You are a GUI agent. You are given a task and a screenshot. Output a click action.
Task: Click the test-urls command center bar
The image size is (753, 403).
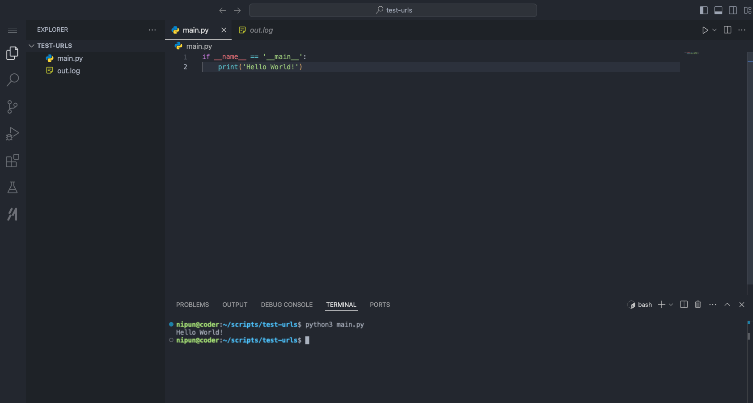click(x=393, y=10)
